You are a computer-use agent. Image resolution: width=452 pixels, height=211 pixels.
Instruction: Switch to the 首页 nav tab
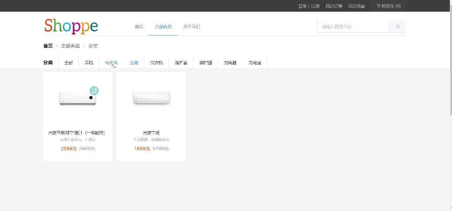pyautogui.click(x=139, y=27)
